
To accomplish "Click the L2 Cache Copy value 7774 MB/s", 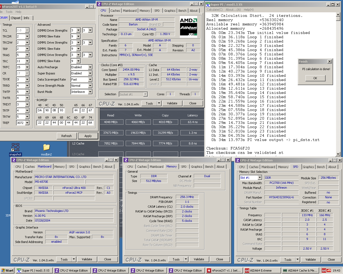I will [x=165, y=143].
